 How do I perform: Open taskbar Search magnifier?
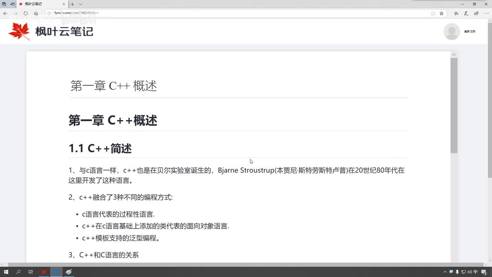pos(18,272)
